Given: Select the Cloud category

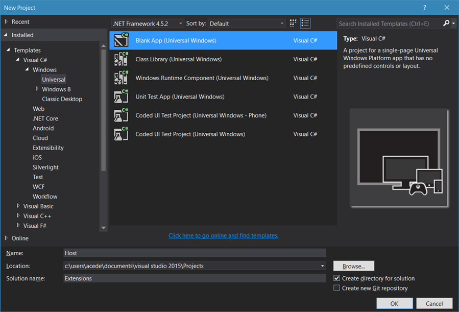Looking at the screenshot, I should point(40,138).
